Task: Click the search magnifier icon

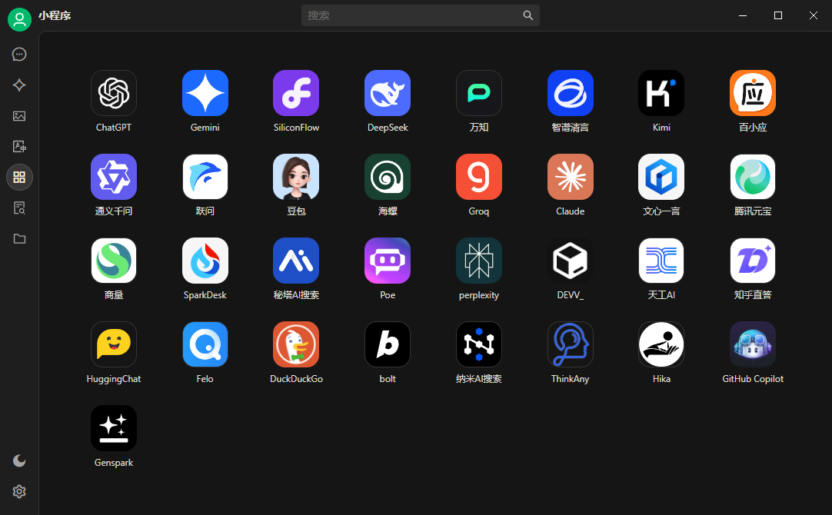Action: (528, 15)
